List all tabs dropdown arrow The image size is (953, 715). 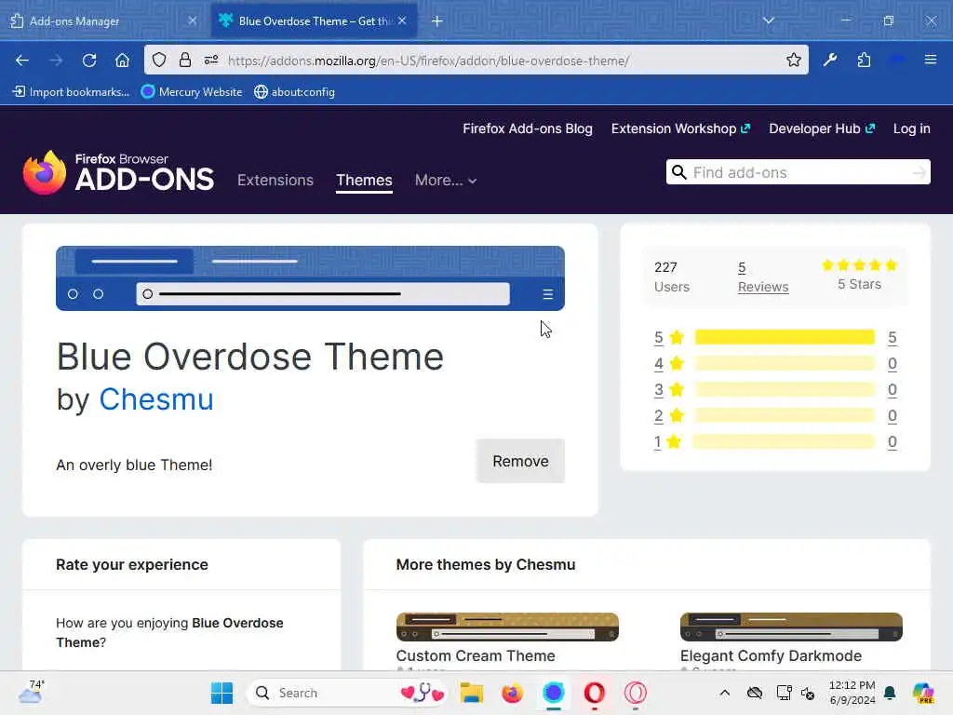point(768,20)
